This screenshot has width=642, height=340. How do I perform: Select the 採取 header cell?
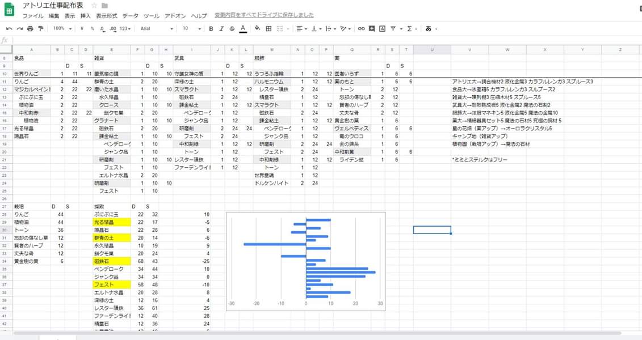coord(112,207)
